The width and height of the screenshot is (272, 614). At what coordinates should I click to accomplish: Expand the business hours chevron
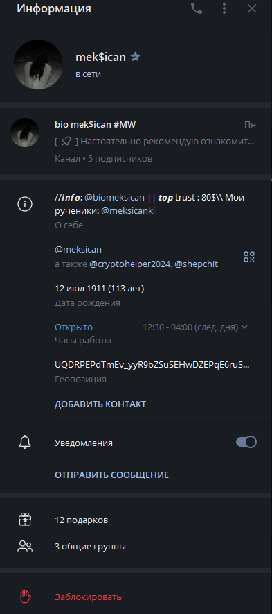244,327
